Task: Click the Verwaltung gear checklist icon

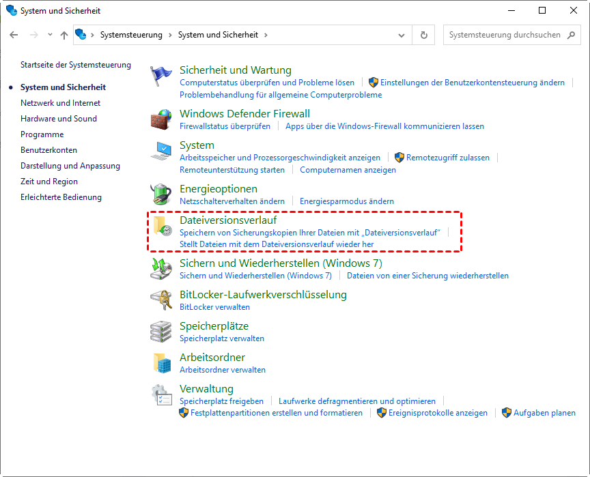Action: coord(162,394)
